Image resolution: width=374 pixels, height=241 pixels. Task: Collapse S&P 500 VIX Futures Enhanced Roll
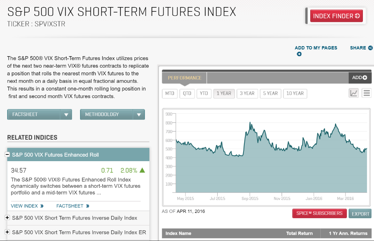click(7, 155)
